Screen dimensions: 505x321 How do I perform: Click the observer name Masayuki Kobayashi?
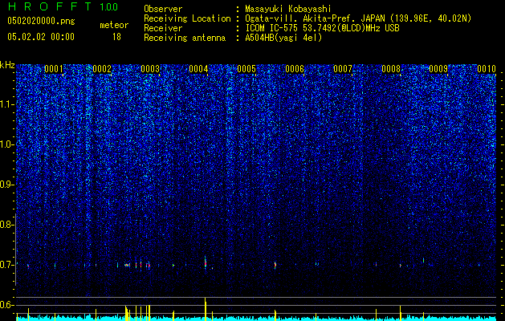(288, 9)
